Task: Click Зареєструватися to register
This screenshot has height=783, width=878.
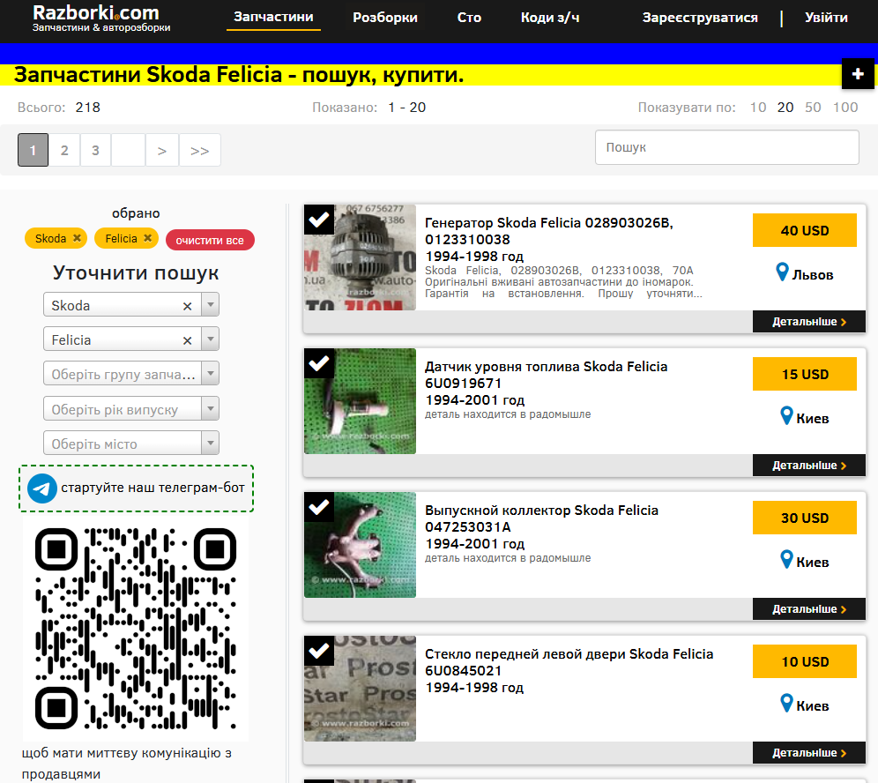Action: (700, 18)
